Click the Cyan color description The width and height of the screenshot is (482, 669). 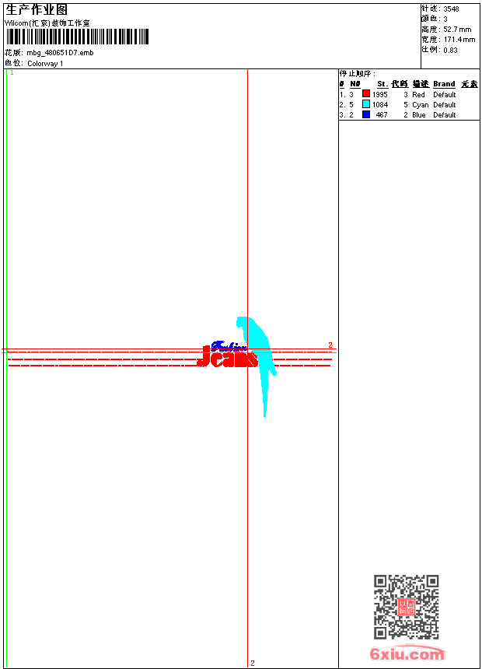[420, 105]
